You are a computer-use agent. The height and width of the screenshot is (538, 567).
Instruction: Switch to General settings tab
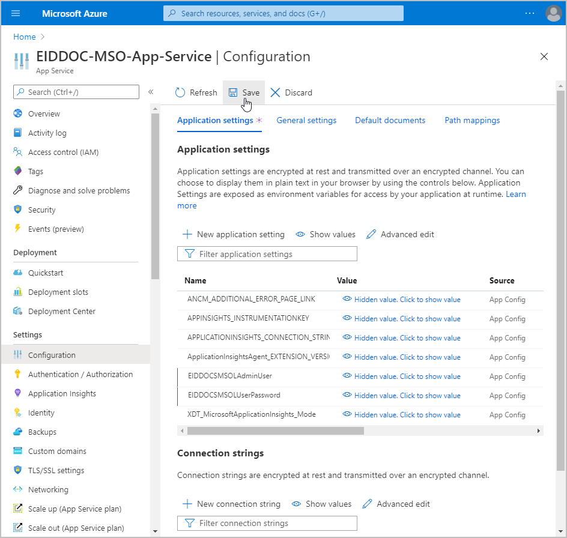306,120
